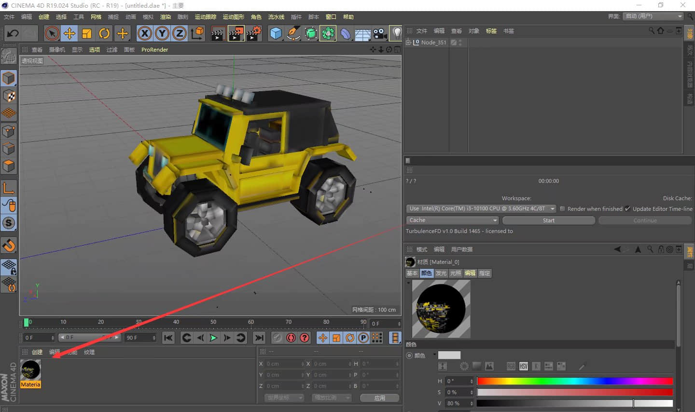Switch color mode to RGB
This screenshot has height=412, width=695.
(x=511, y=367)
